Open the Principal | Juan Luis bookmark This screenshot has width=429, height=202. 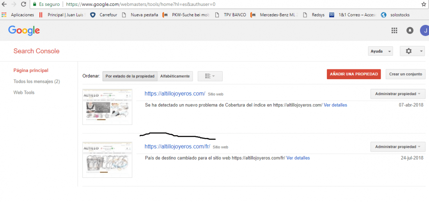[62, 15]
